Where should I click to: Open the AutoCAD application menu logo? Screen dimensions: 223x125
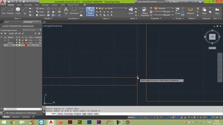[x=3, y=2]
